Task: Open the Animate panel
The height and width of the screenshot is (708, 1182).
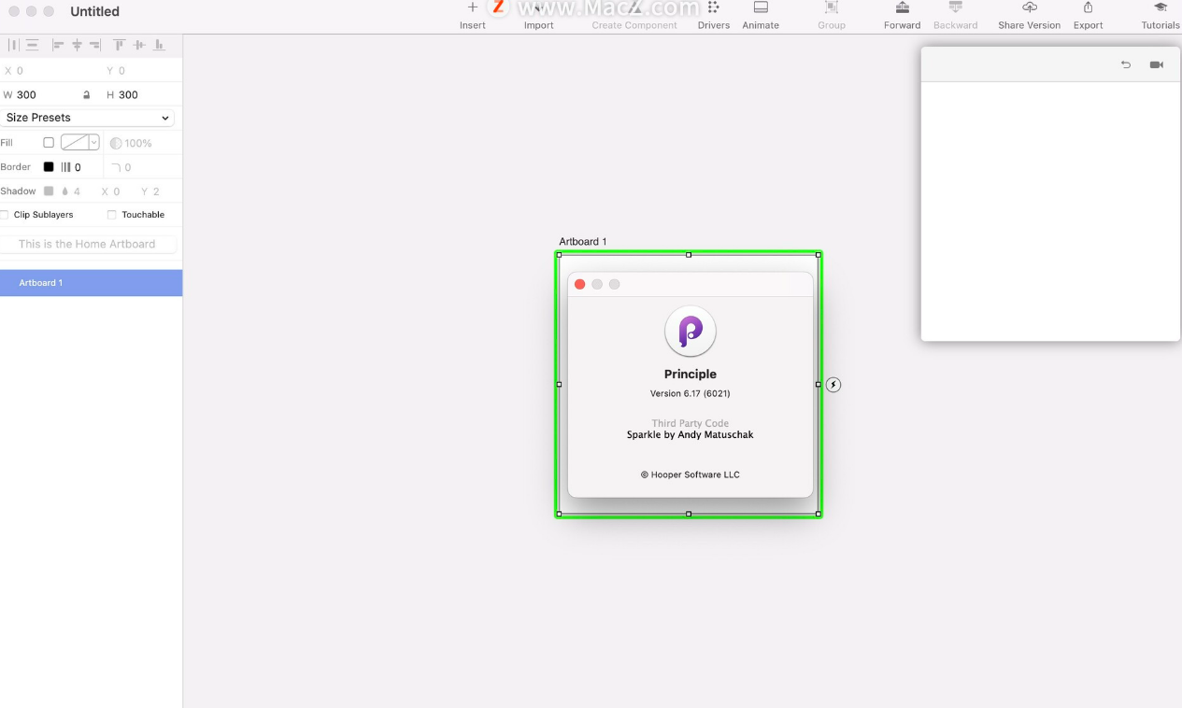Action: 761,15
